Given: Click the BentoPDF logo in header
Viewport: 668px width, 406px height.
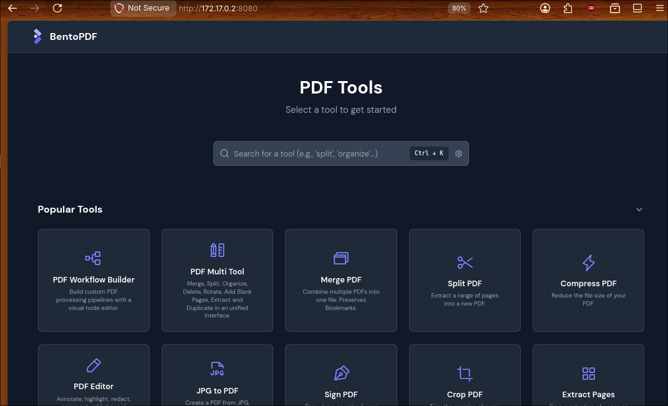Looking at the screenshot, I should pyautogui.click(x=38, y=37).
